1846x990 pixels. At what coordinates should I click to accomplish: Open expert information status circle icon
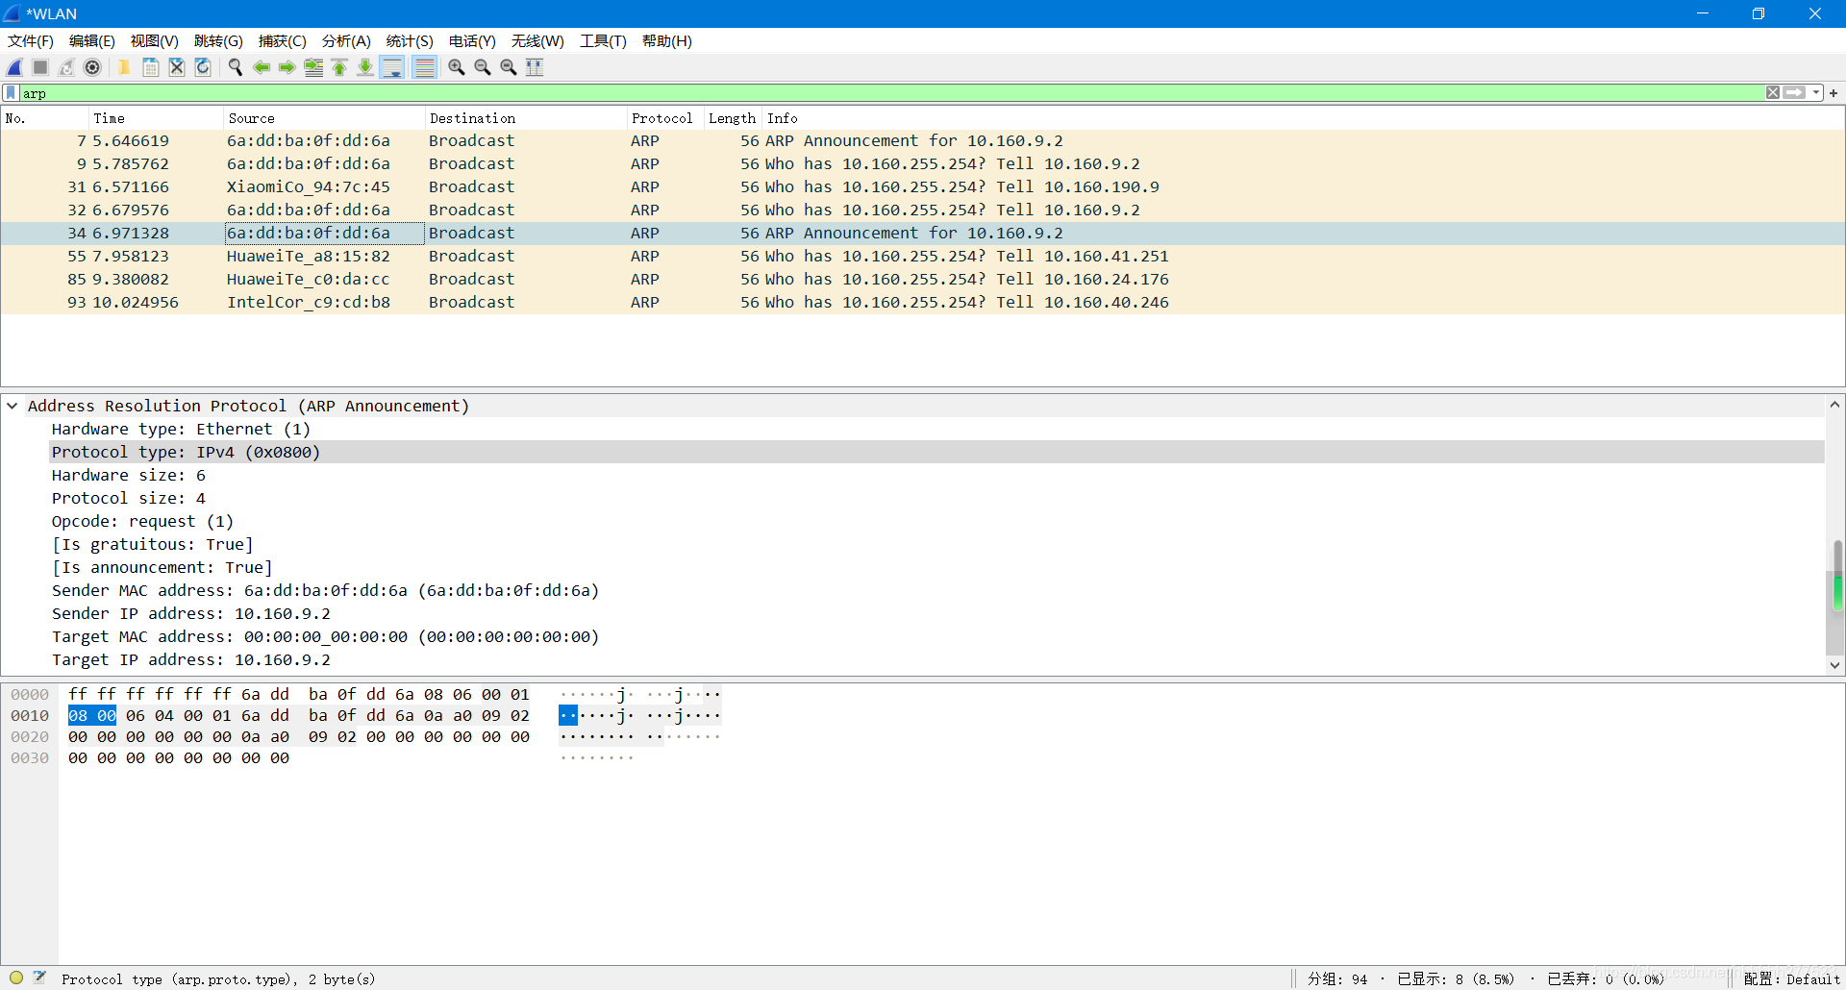pyautogui.click(x=16, y=978)
